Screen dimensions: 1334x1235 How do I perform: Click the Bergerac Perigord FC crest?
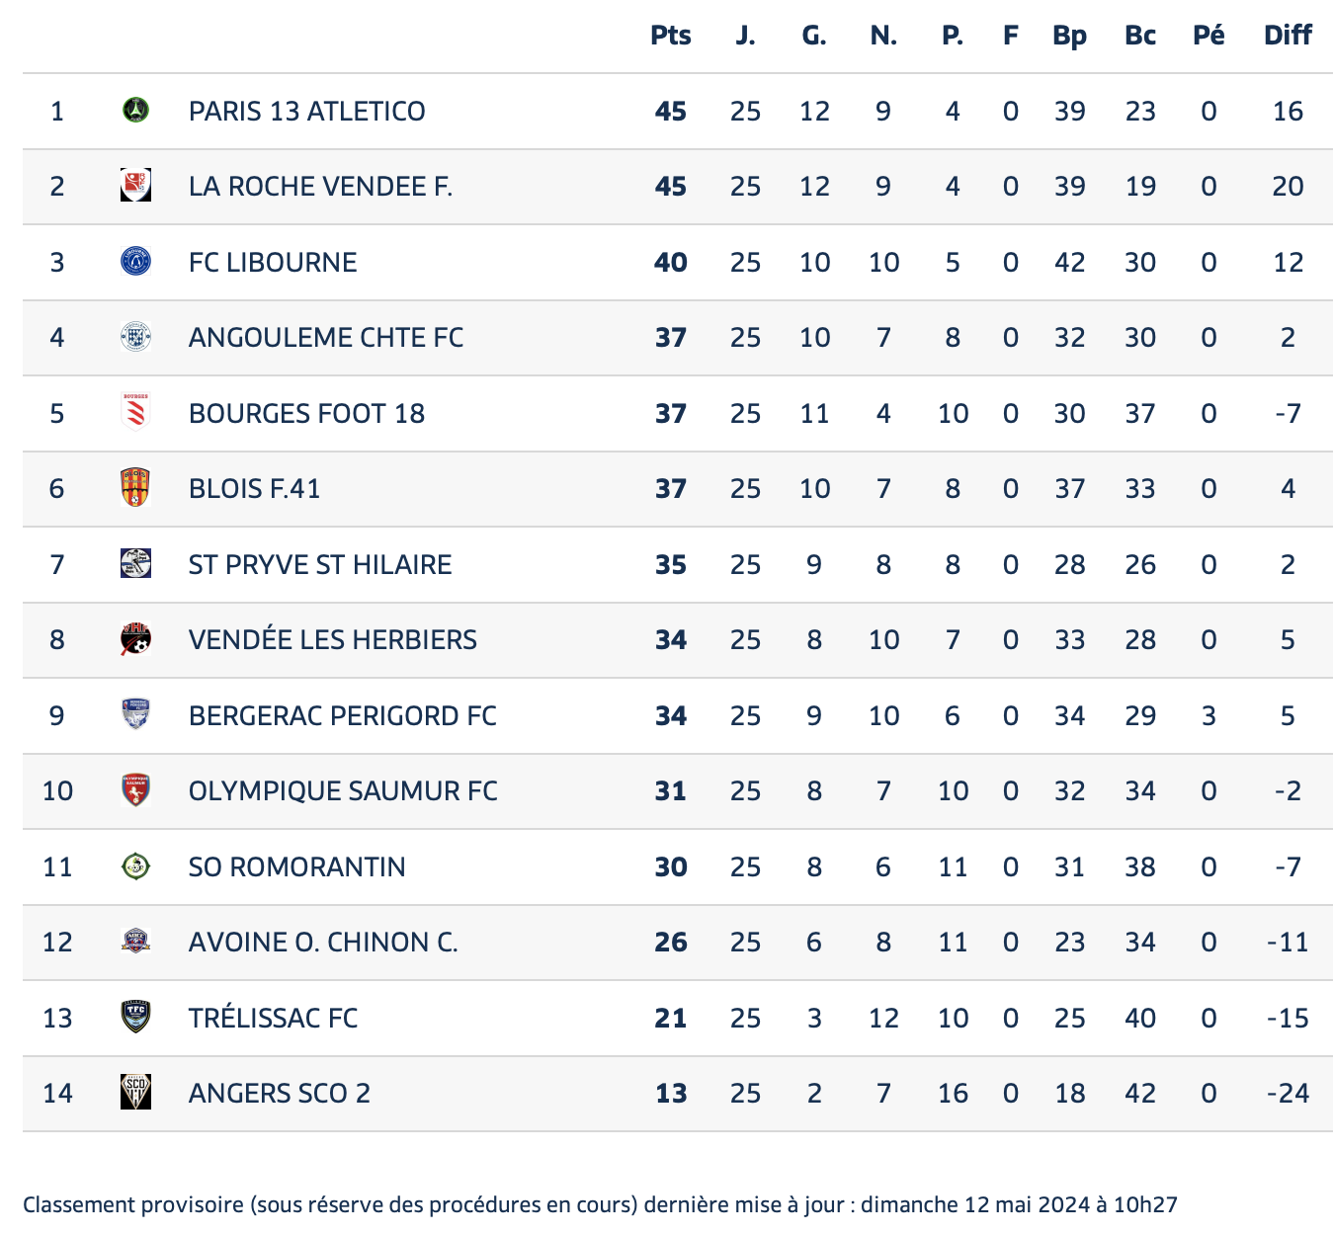click(135, 714)
